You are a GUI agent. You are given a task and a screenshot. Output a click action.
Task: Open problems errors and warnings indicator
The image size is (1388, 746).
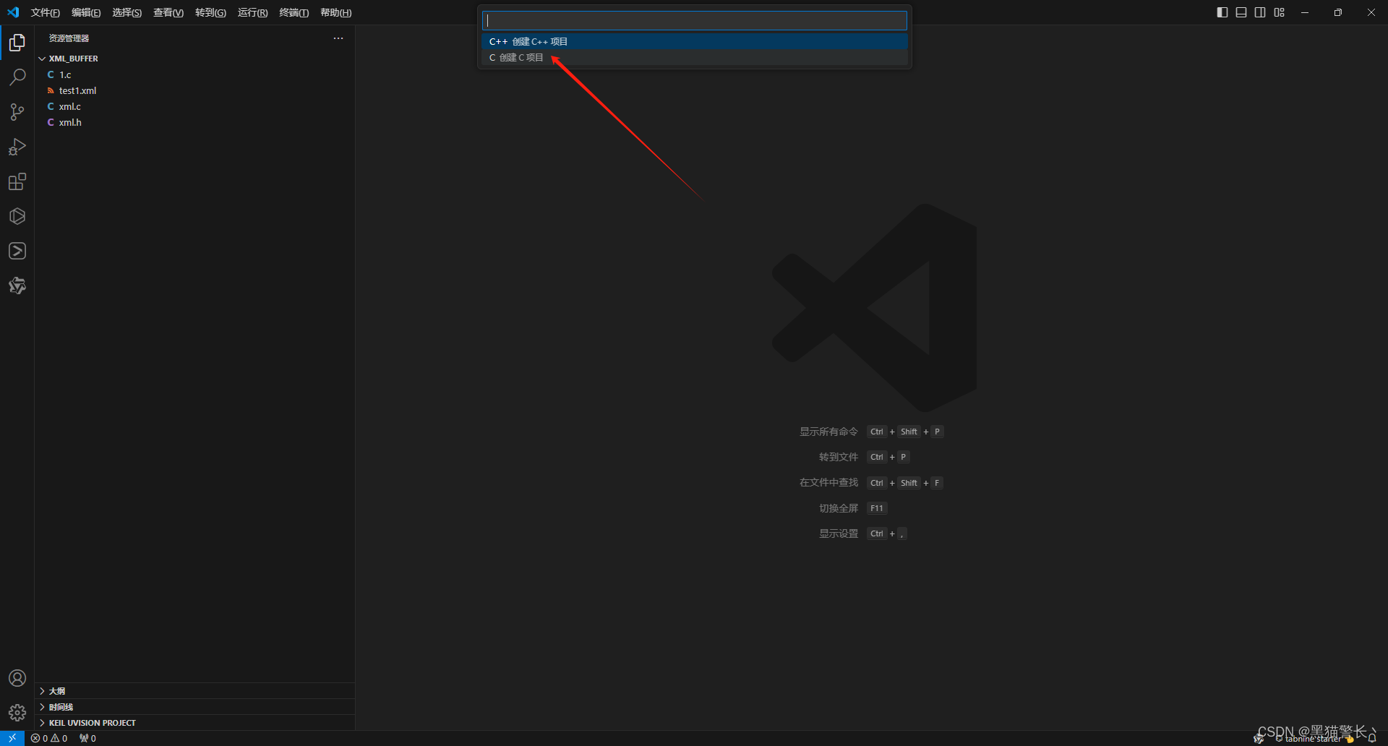click(x=49, y=738)
